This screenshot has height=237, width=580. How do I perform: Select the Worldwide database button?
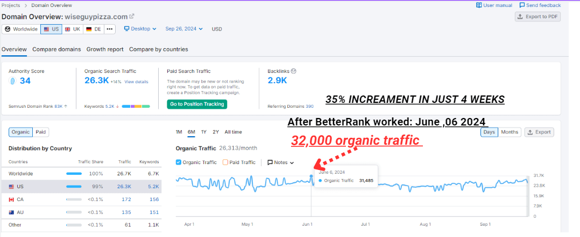[21, 29]
